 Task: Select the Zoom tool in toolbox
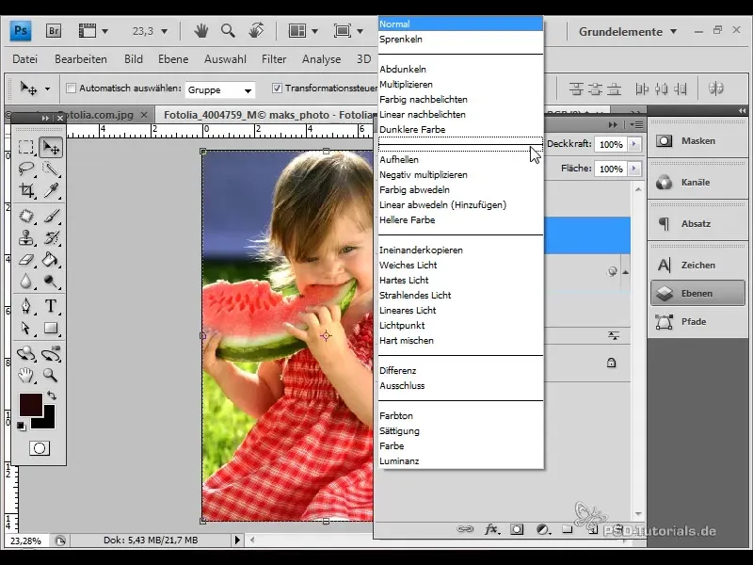[x=51, y=375]
